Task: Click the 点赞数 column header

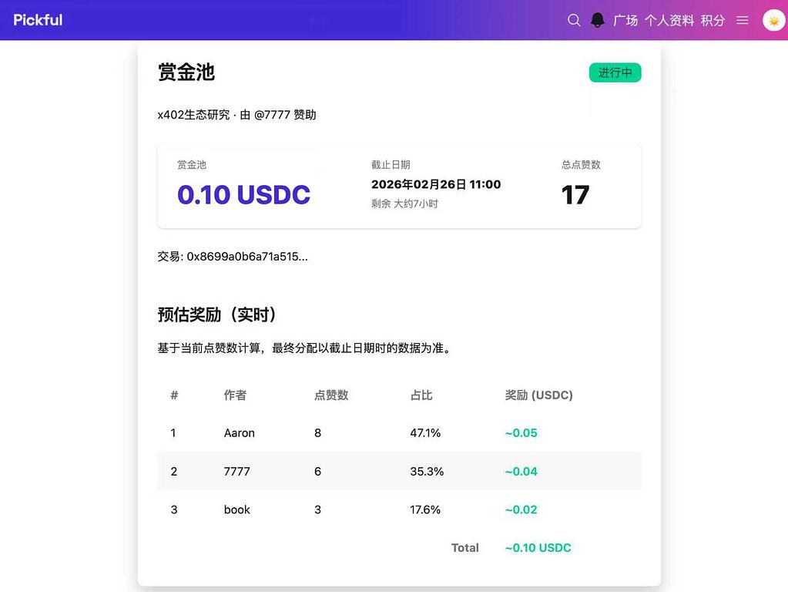Action: coord(331,395)
